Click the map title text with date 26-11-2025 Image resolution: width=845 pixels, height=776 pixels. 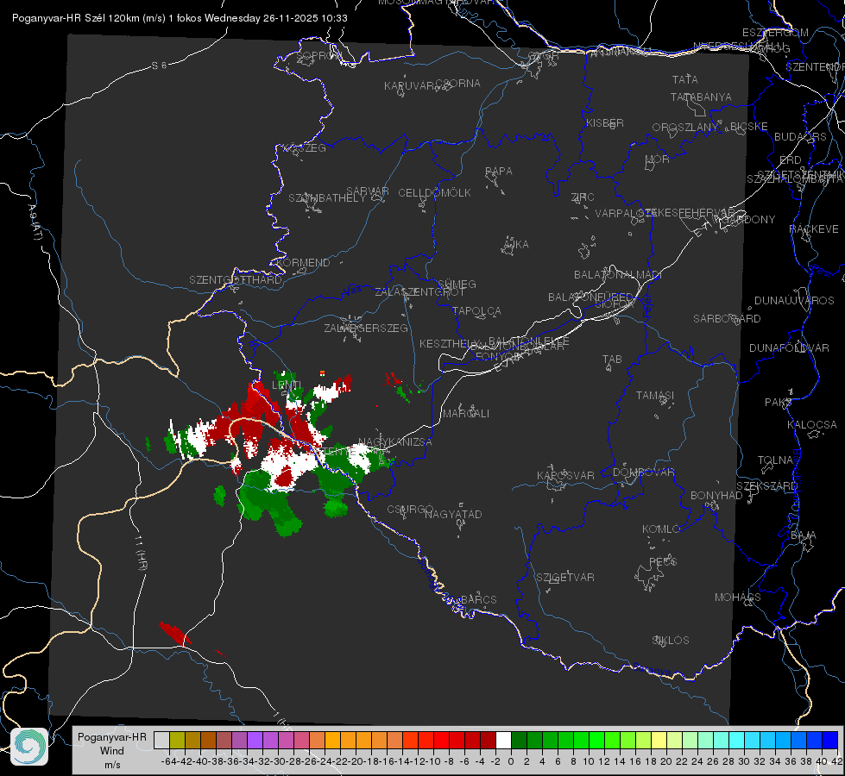(180, 18)
